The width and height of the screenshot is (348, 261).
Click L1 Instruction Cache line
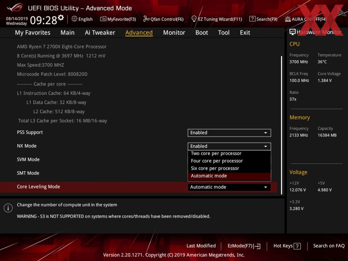click(x=54, y=93)
